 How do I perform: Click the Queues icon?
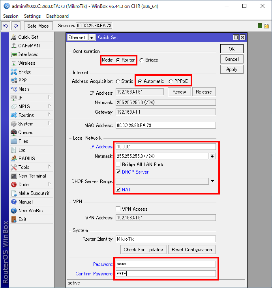14,133
